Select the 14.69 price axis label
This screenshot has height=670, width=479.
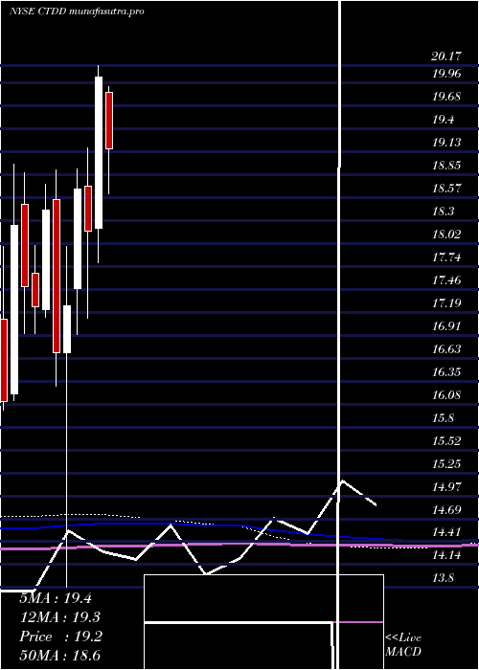tap(446, 510)
